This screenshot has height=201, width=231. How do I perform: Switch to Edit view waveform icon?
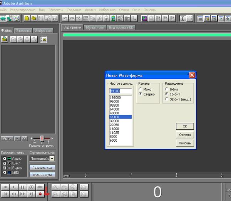[3, 18]
